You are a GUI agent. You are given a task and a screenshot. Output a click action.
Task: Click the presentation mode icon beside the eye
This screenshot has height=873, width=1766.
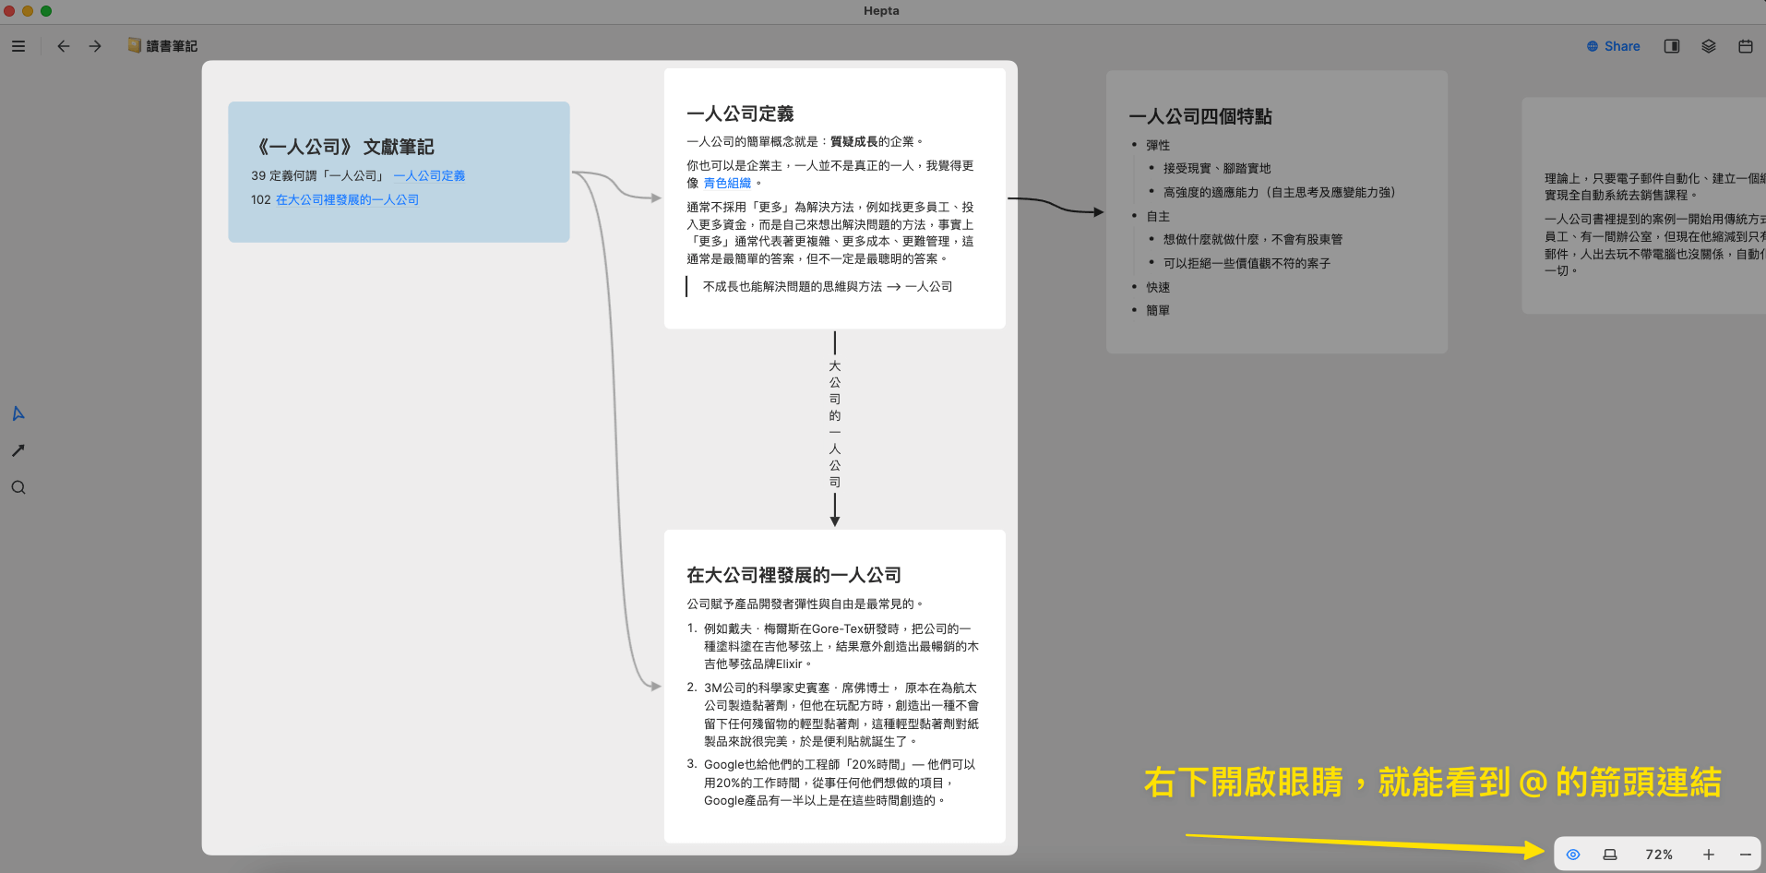coord(1610,855)
